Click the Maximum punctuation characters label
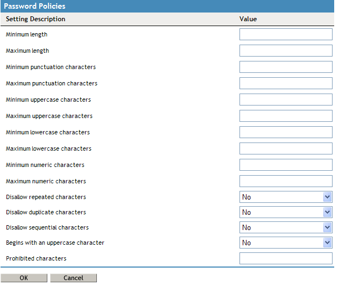338x285 pixels. click(x=52, y=83)
